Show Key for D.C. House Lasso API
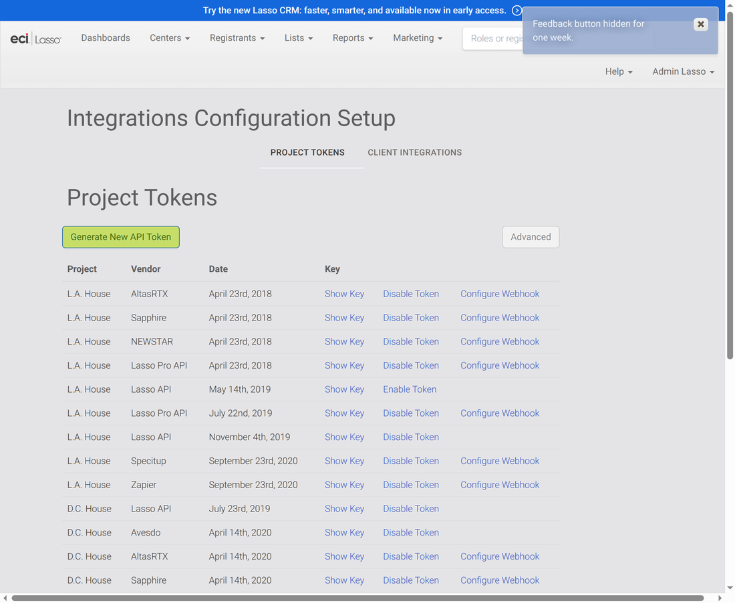This screenshot has height=603, width=735. [x=345, y=510]
